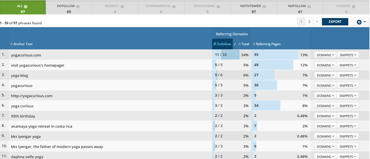The width and height of the screenshot is (370, 159).
Task: Switch to the NOTSITEWIDE 97 tab
Action: [x=254, y=7]
